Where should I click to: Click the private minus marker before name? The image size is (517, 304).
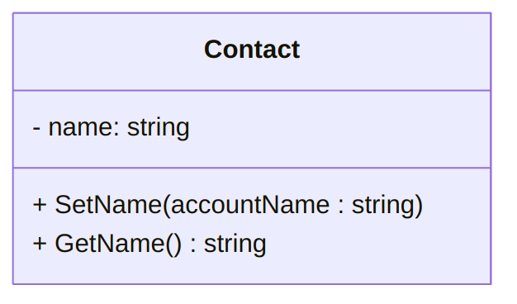pos(36,128)
